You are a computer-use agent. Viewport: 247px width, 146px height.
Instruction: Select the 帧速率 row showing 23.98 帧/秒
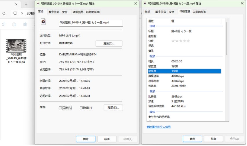[x=184, y=86]
